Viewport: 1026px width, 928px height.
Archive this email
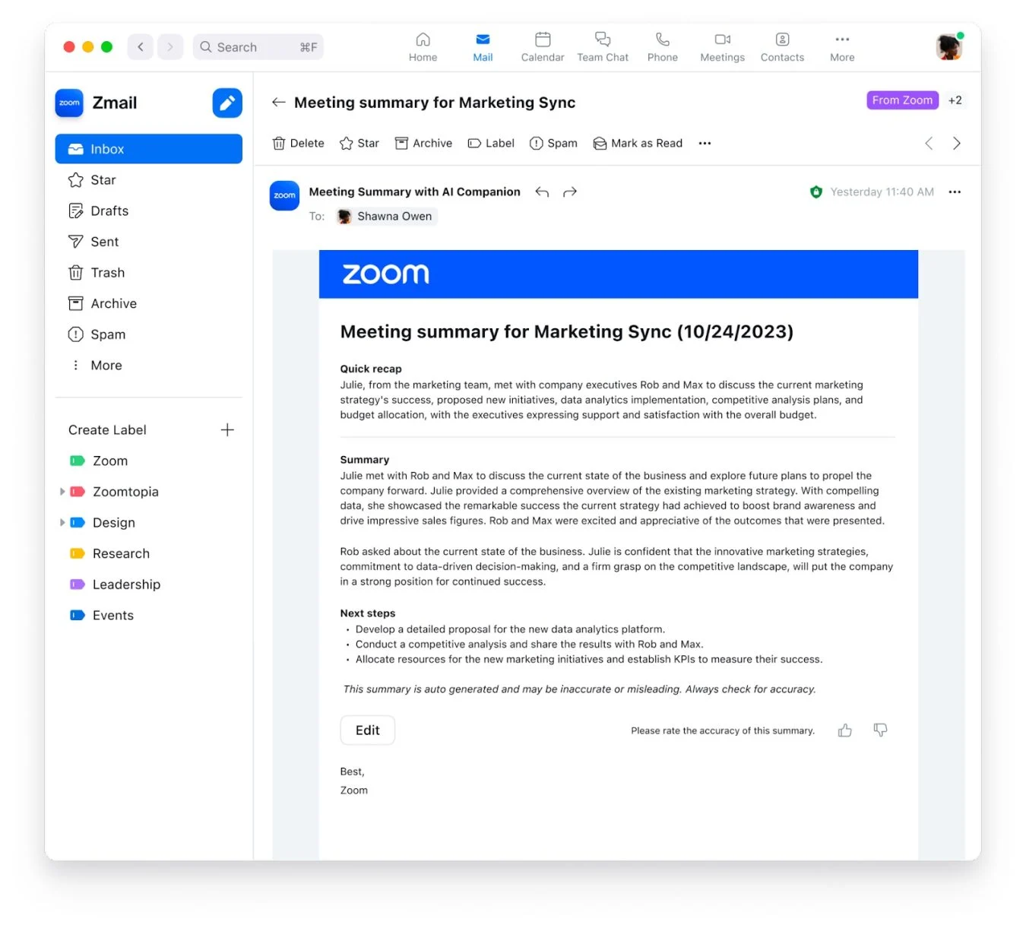click(x=423, y=143)
